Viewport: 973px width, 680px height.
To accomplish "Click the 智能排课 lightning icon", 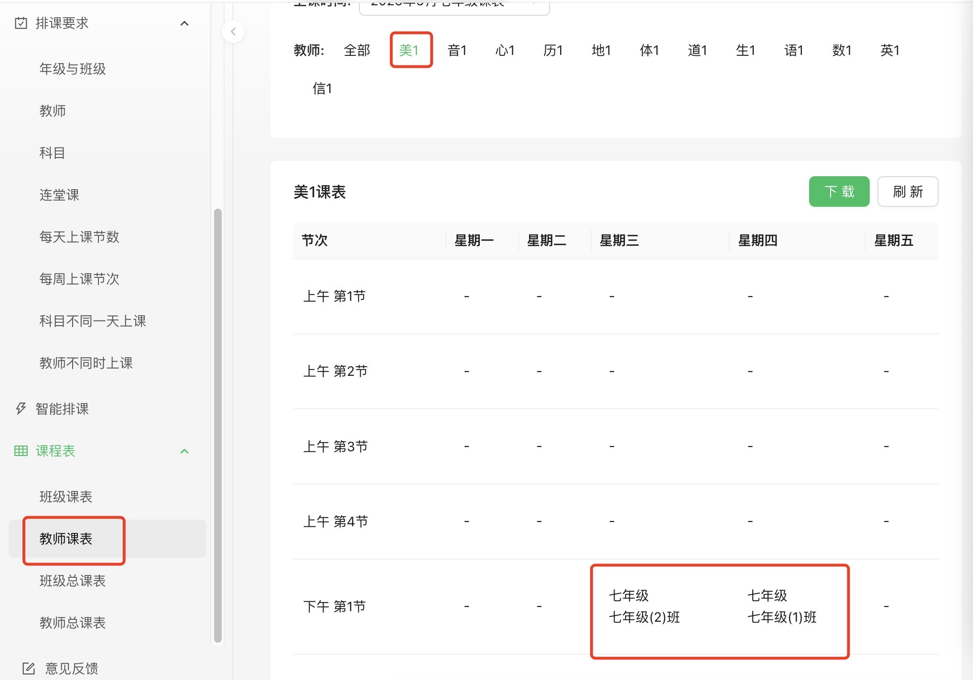I will point(21,409).
